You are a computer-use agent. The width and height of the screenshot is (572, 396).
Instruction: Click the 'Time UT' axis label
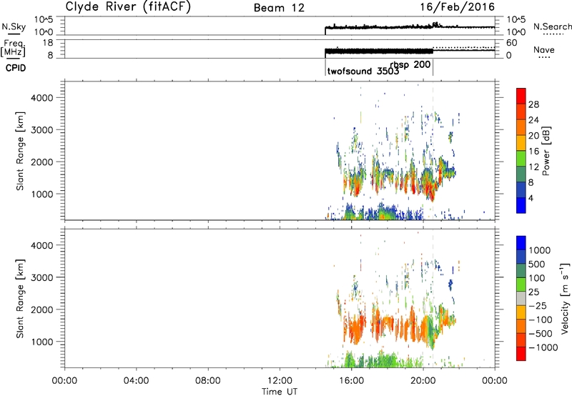pyautogui.click(x=280, y=392)
